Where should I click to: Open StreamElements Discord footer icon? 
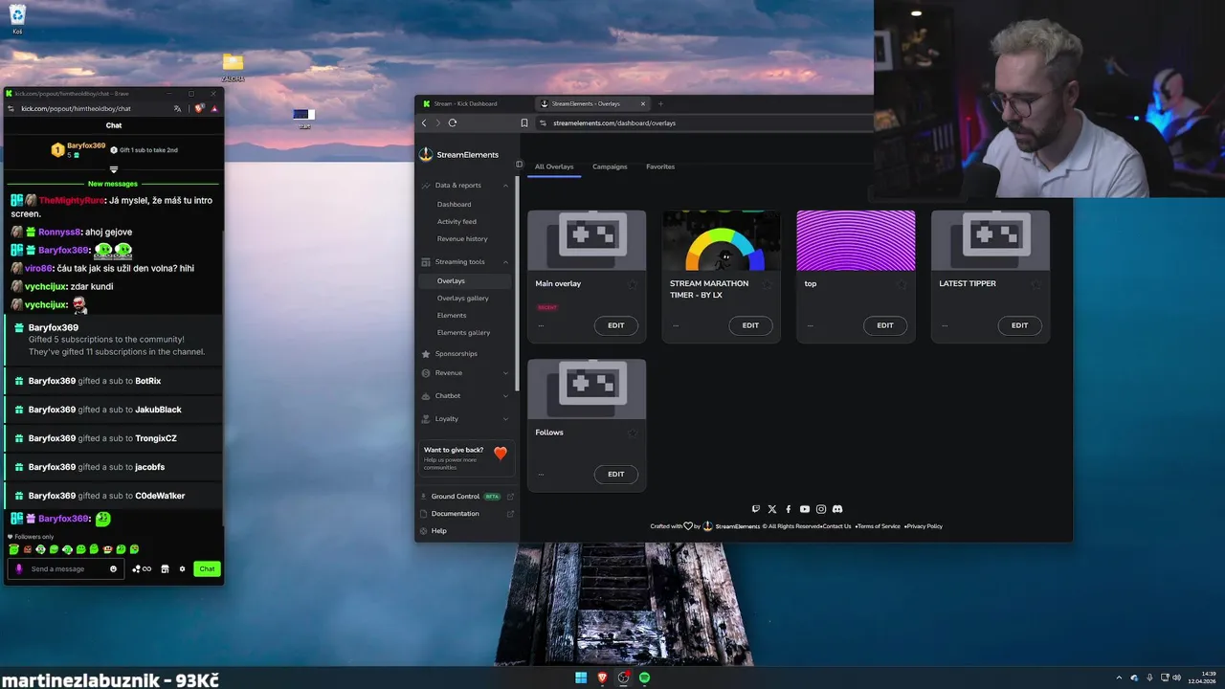tap(837, 509)
